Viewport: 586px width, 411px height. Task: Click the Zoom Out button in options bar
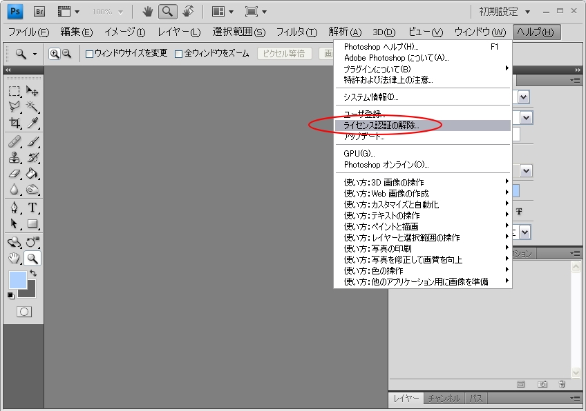tap(66, 54)
